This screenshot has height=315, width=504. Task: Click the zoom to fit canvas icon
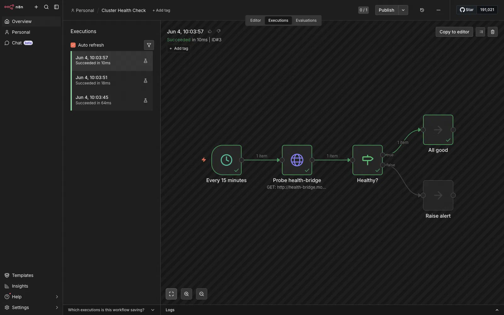click(171, 294)
